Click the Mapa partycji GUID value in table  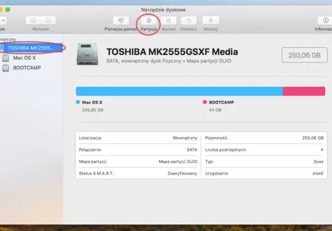click(x=178, y=162)
